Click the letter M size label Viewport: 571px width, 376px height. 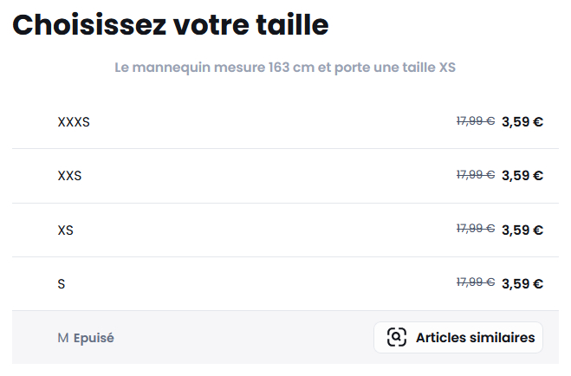coord(62,338)
